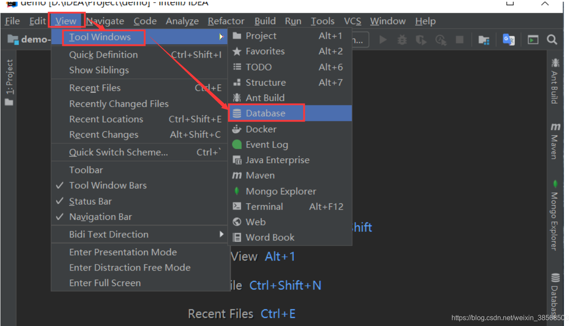This screenshot has width=573, height=326.
Task: Open the Build menu
Action: pyautogui.click(x=265, y=21)
